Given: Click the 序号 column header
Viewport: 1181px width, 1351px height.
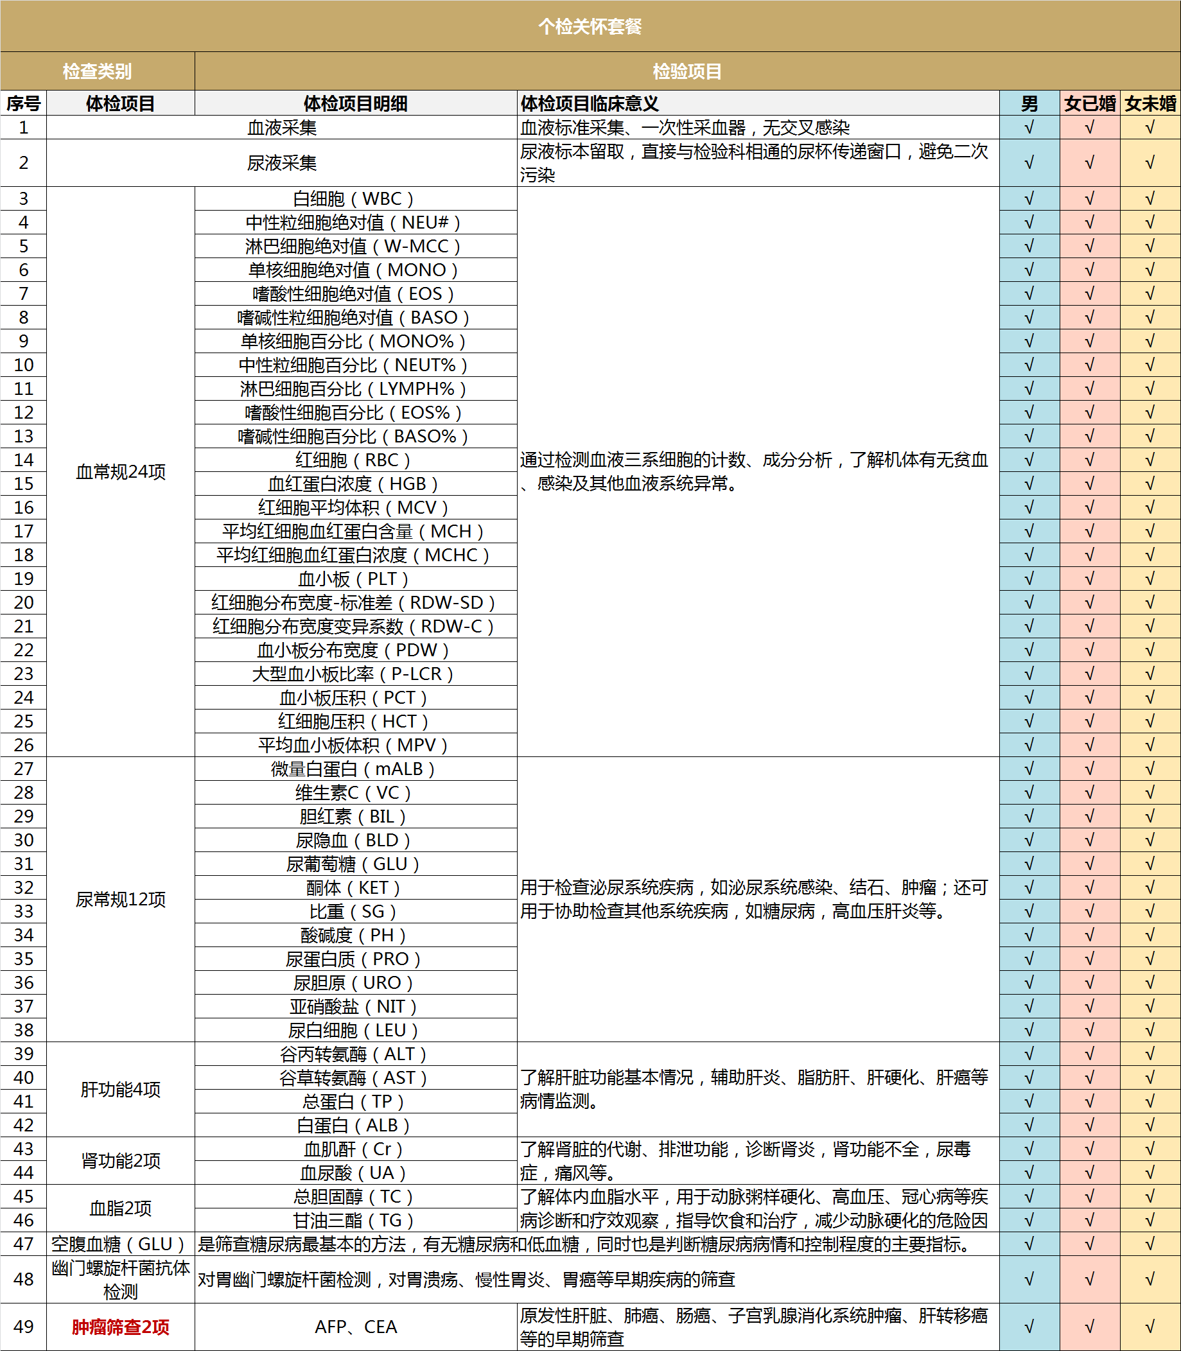Looking at the screenshot, I should pos(24,103).
